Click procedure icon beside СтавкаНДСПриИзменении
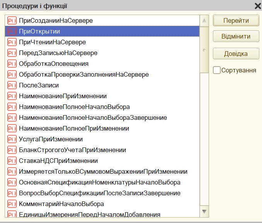Viewport: 262px width, 223px height. tap(12, 161)
